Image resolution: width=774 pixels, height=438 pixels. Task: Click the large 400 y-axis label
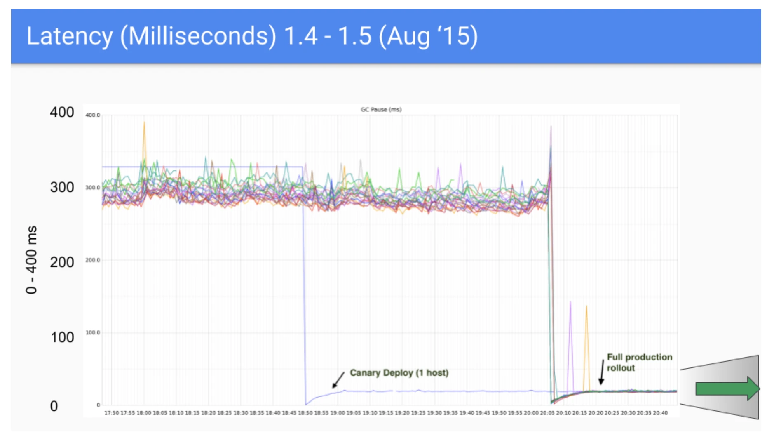(62, 112)
